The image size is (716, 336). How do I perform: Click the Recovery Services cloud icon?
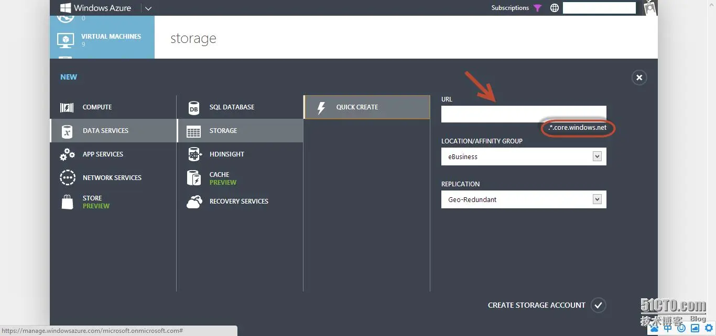point(194,201)
